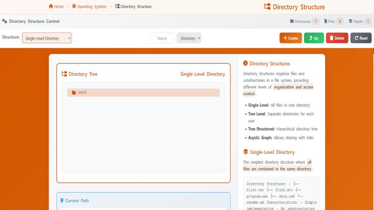The width and height of the screenshot is (374, 210).
Task: Click the gears icon beside Directory Structure Control
Action: pos(5,21)
